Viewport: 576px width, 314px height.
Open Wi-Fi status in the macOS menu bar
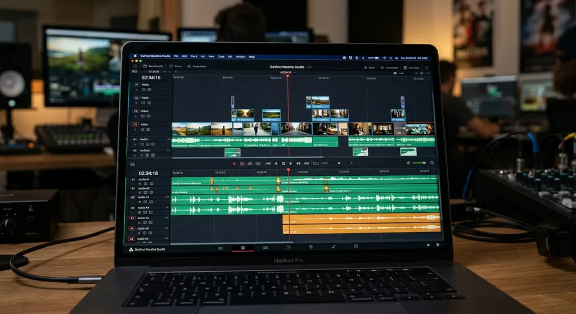(385, 58)
